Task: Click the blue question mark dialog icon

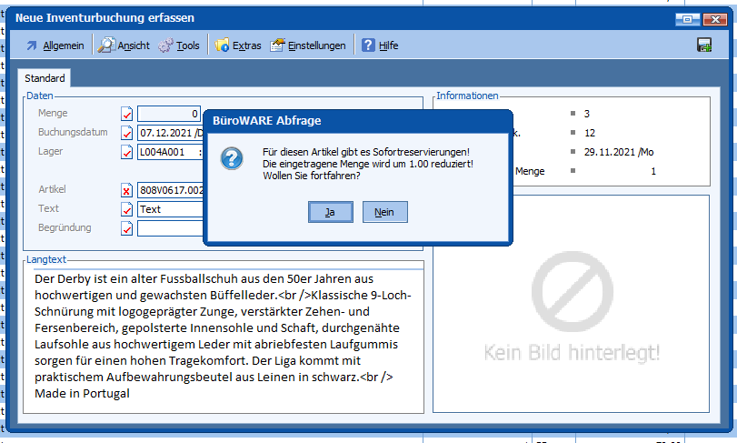Action: [x=233, y=159]
